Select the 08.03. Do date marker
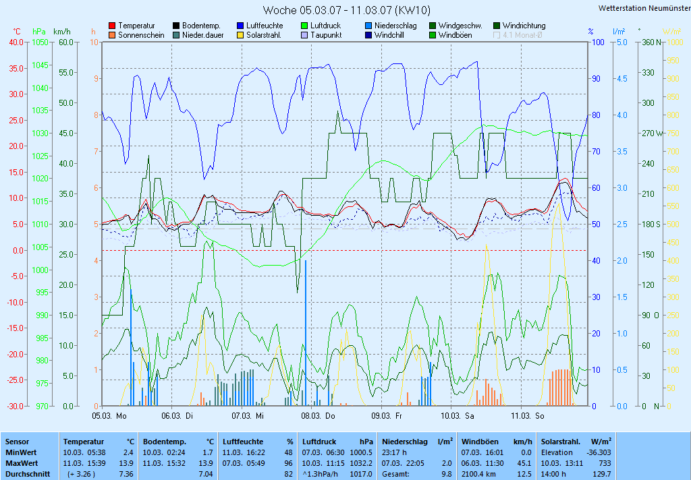This screenshot has width=691, height=480. tap(319, 416)
